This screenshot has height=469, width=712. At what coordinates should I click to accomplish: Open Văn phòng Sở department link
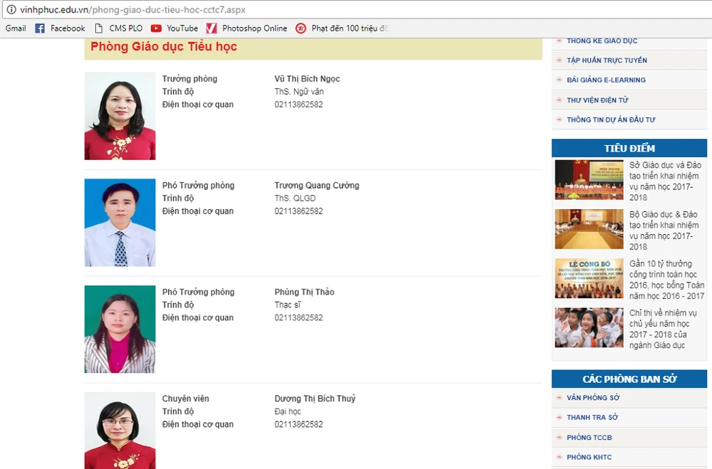point(593,398)
